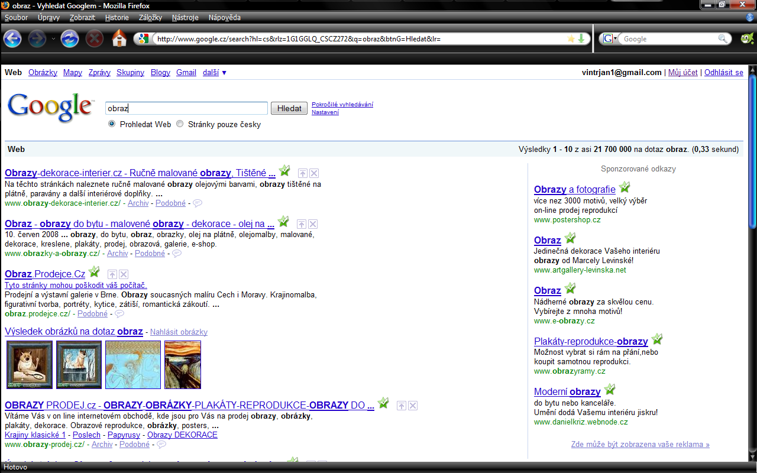Reload the page with the refresh icon
The width and height of the screenshot is (757, 473).
pyautogui.click(x=70, y=39)
